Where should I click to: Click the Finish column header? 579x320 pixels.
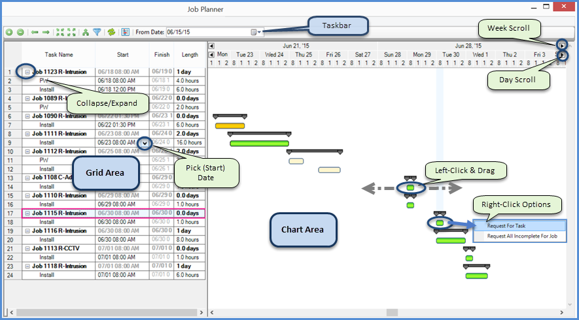coord(162,55)
